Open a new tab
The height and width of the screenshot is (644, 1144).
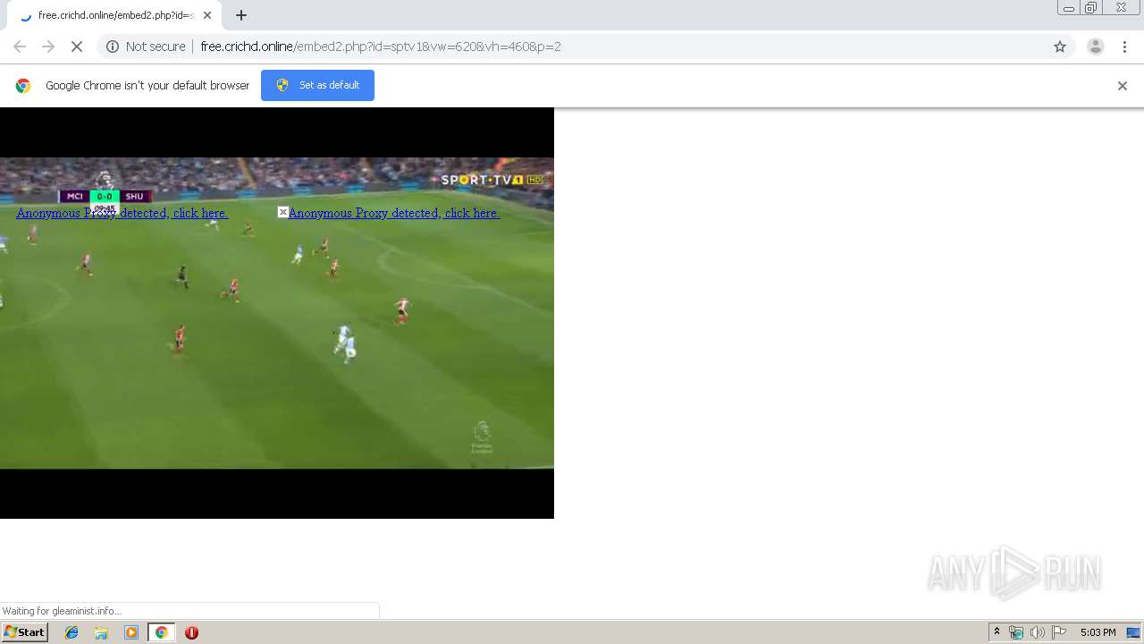click(x=241, y=15)
